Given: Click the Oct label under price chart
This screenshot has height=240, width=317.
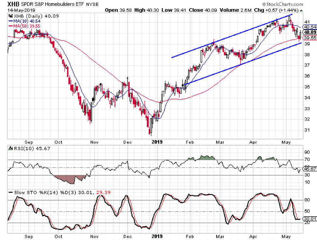Looking at the screenshot, I should tap(59, 142).
